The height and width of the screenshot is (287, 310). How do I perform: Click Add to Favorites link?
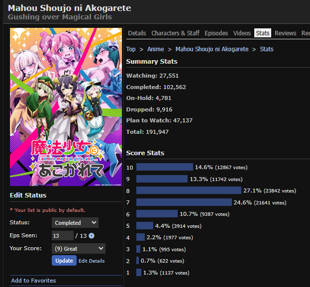[x=33, y=281]
